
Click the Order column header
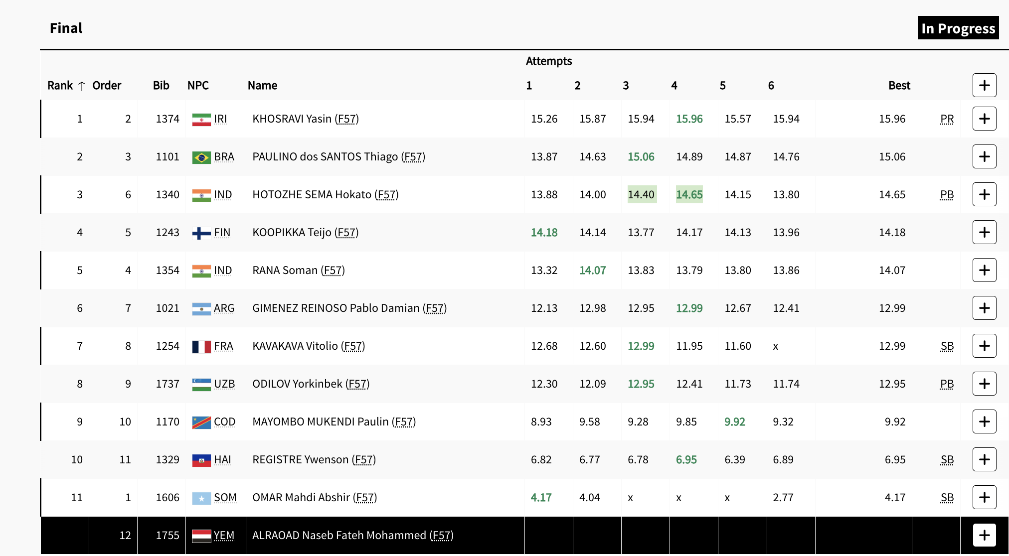(x=107, y=85)
